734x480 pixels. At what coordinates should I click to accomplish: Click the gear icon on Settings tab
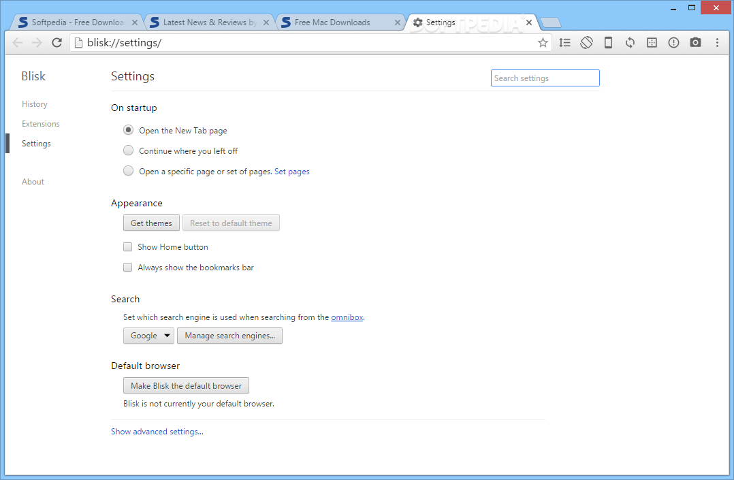coord(417,22)
